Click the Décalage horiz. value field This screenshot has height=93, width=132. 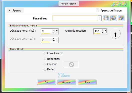(x=47, y=31)
